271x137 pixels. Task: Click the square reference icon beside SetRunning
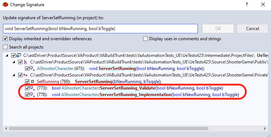pyautogui.click(x=32, y=81)
